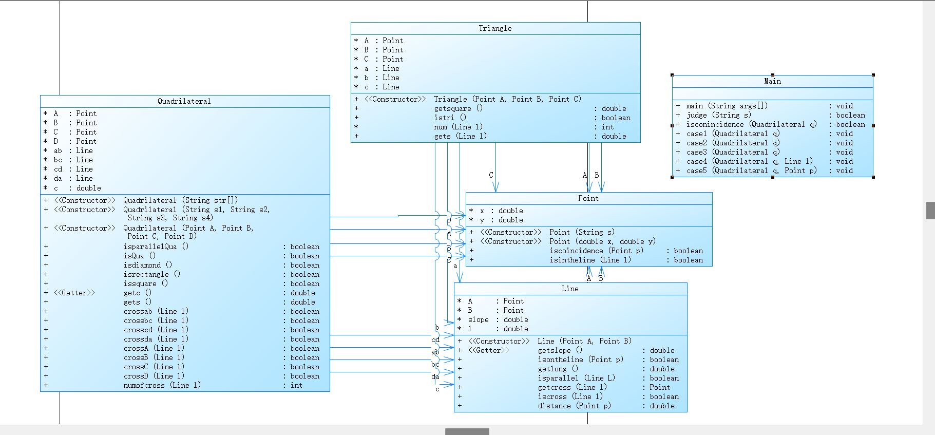Click the top-middle handle of Main box

click(x=773, y=75)
